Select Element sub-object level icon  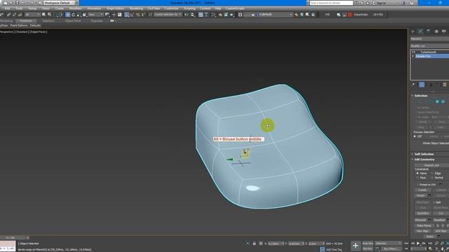[x=443, y=101]
